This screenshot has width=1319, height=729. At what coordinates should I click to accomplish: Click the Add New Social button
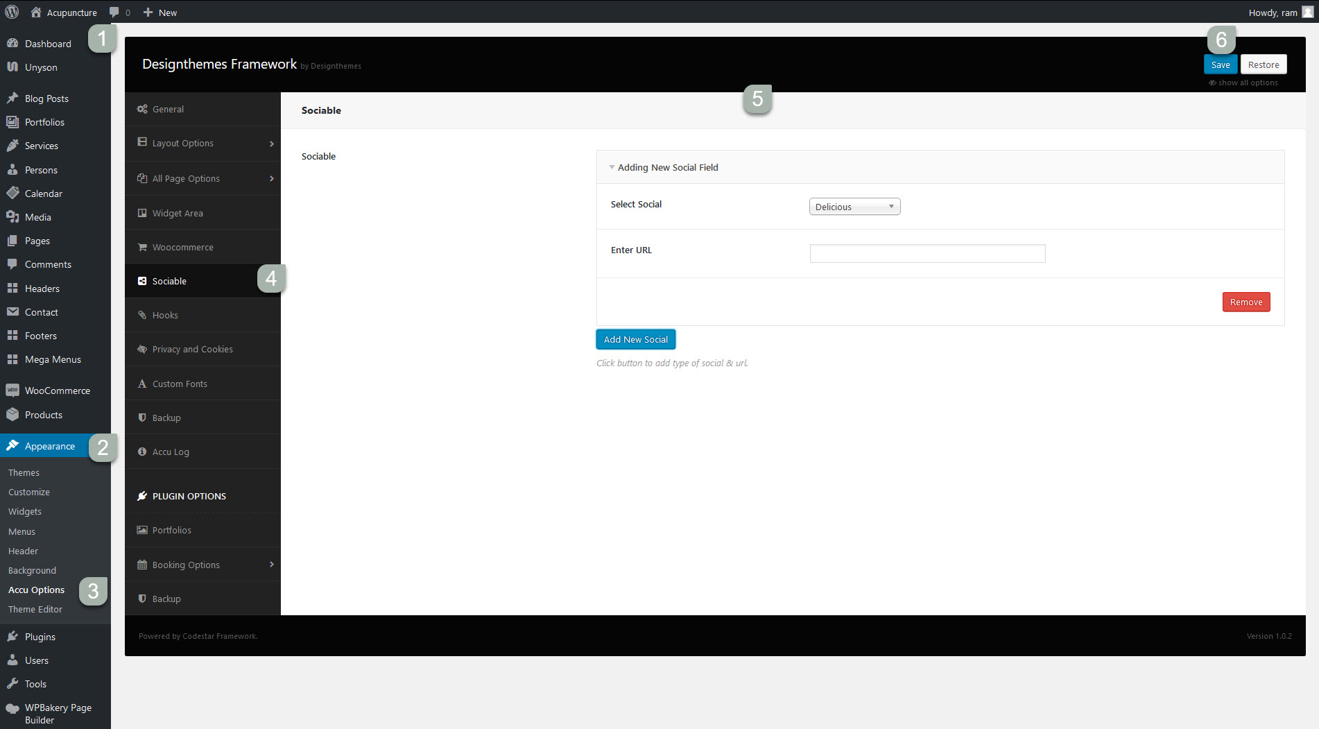[x=636, y=339]
